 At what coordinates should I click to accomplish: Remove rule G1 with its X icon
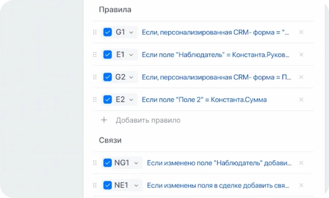[x=301, y=32]
